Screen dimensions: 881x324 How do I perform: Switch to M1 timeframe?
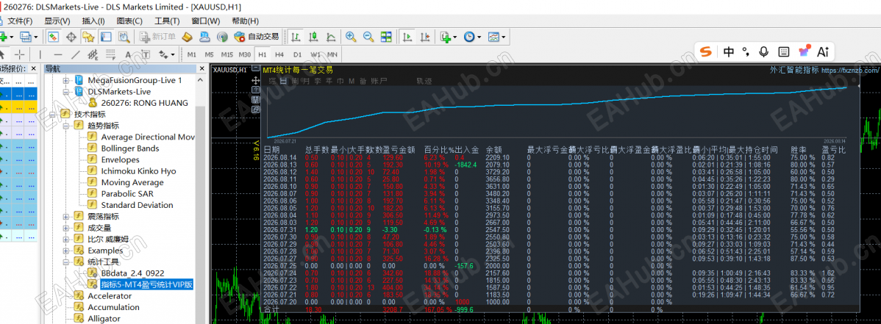pyautogui.click(x=192, y=54)
